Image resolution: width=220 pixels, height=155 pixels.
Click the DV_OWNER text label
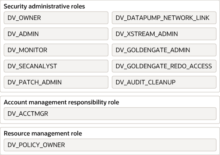pos(24,18)
